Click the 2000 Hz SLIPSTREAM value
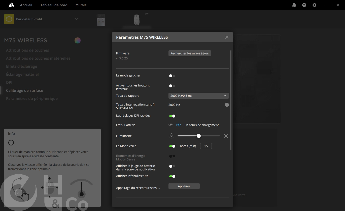The image size is (345, 211). tap(174, 105)
